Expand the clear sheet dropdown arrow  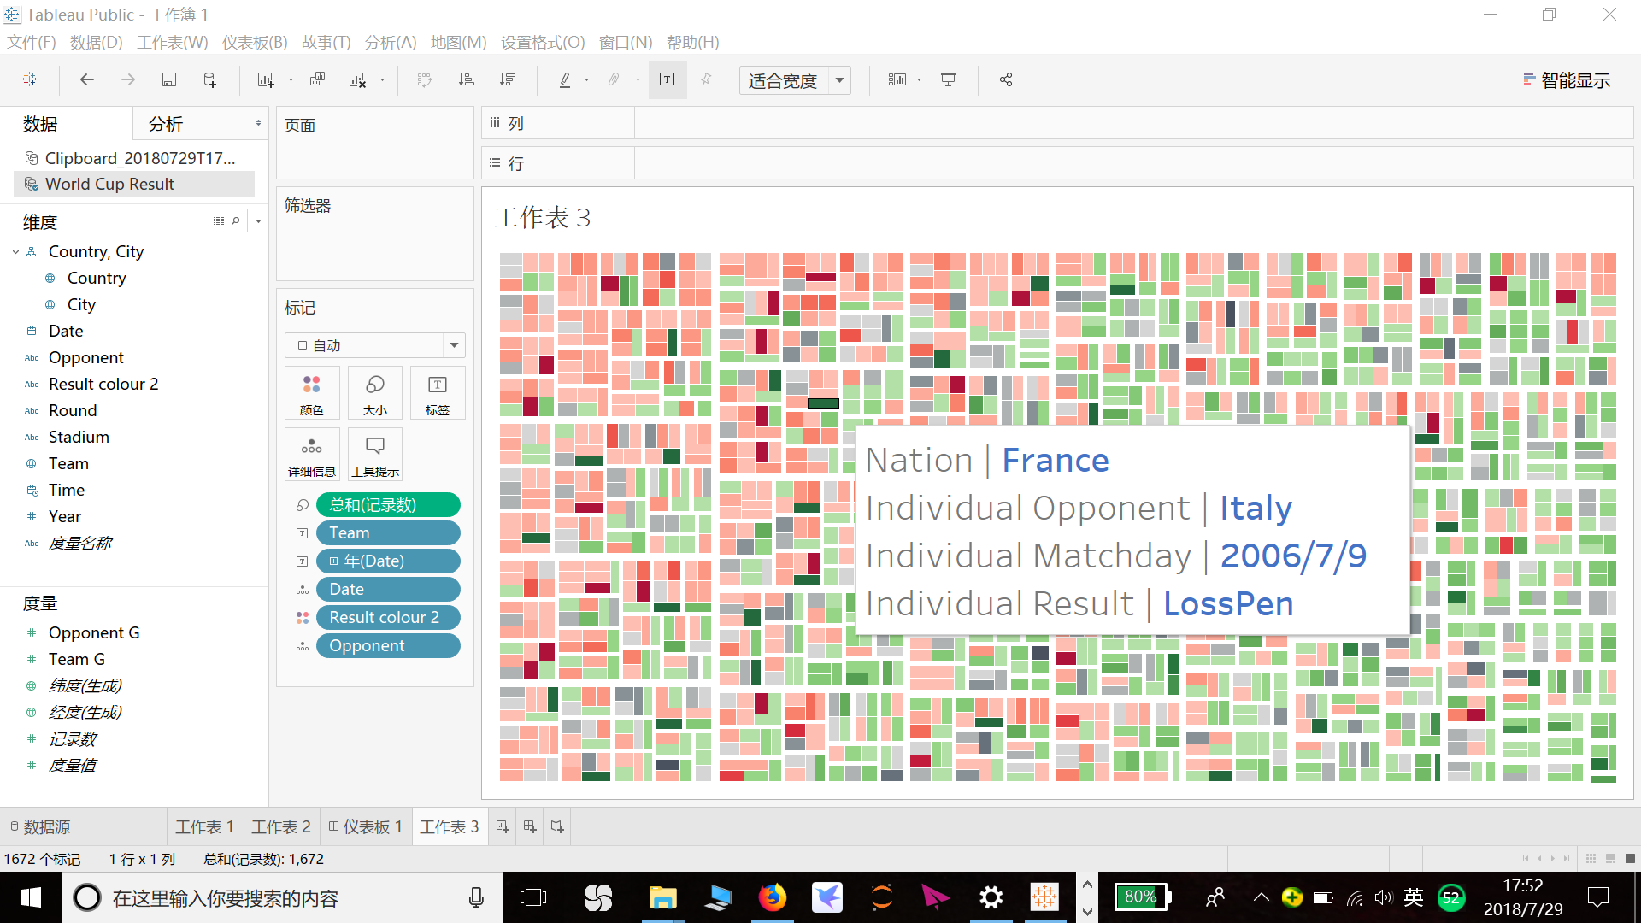(x=382, y=80)
